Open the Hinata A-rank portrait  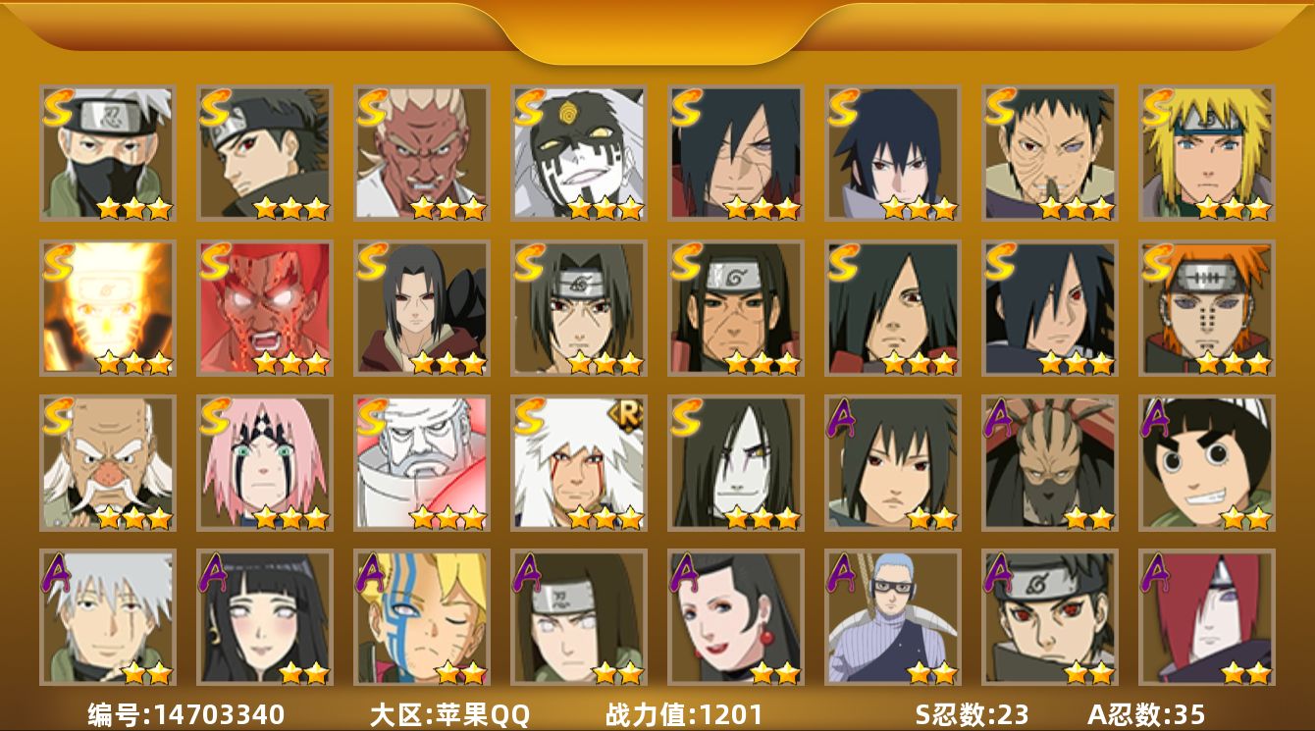click(265, 617)
